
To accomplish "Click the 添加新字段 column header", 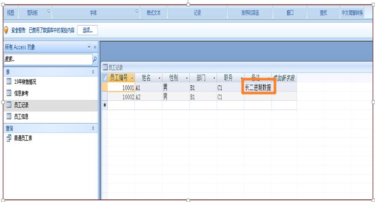I will (284, 78).
